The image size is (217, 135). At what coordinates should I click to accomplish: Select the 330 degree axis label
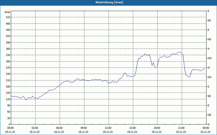point(8,55)
